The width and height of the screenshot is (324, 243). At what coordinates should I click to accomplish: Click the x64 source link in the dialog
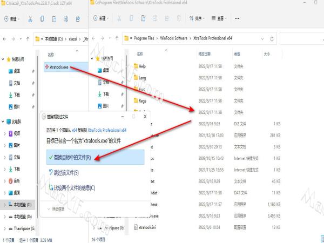click(75, 130)
